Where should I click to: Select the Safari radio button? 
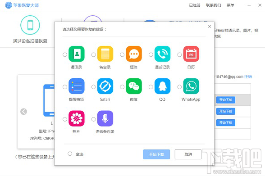pos(93,87)
